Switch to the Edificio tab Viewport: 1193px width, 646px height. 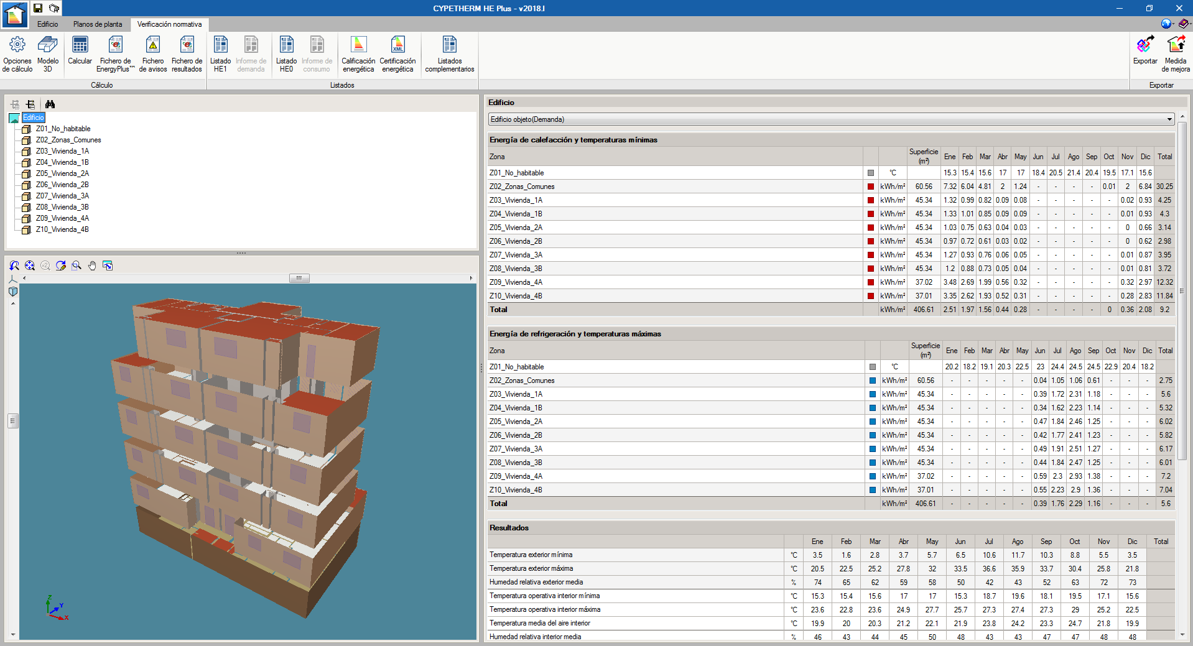(x=47, y=24)
